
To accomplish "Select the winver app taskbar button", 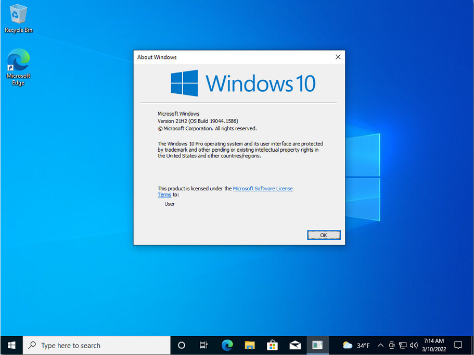I will [317, 345].
